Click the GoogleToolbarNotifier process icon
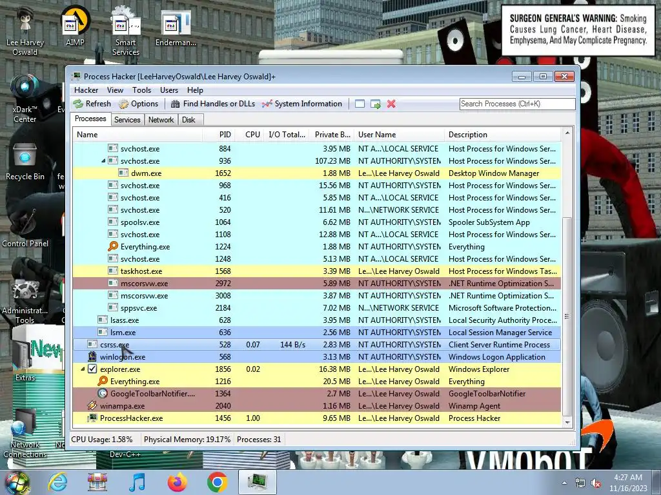661x495 pixels. (x=103, y=393)
